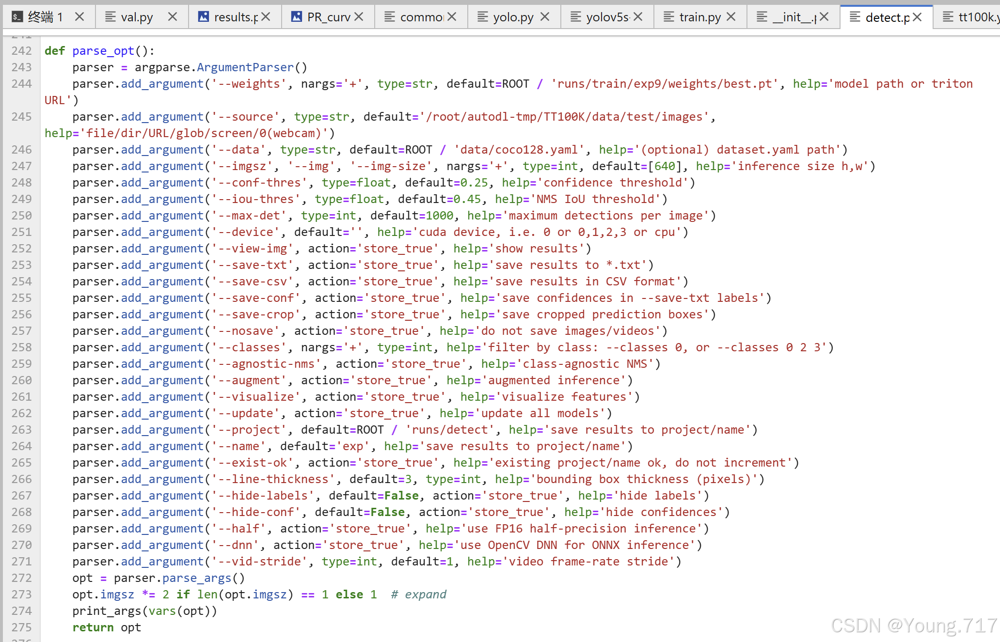Image resolution: width=1000 pixels, height=642 pixels.
Task: Close the results.png tab
Action: coord(266,17)
